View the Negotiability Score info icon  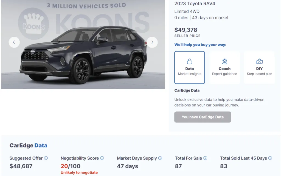click(x=102, y=158)
